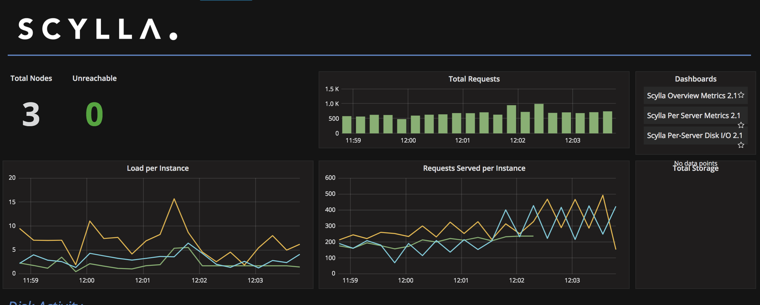This screenshot has height=305, width=760.
Task: Open the Total Requests panel title menu
Action: pyautogui.click(x=474, y=79)
